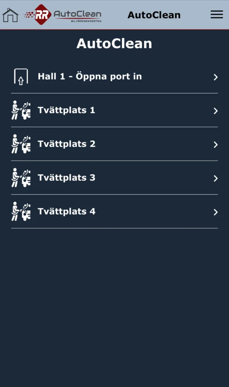
Task: Tap the door icon for Hall 1
Action: click(21, 77)
